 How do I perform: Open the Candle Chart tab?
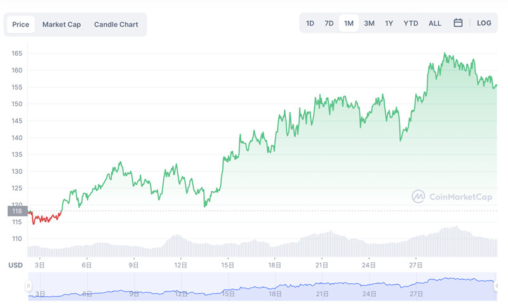[116, 24]
